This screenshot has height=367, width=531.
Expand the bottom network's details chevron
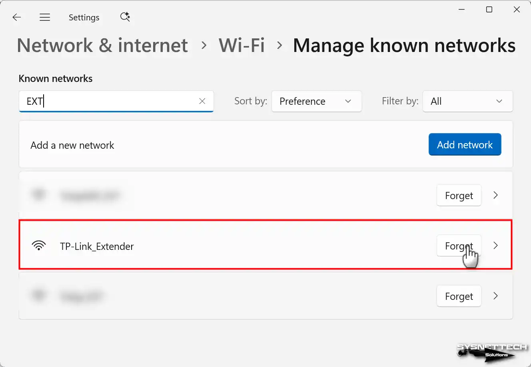(495, 296)
